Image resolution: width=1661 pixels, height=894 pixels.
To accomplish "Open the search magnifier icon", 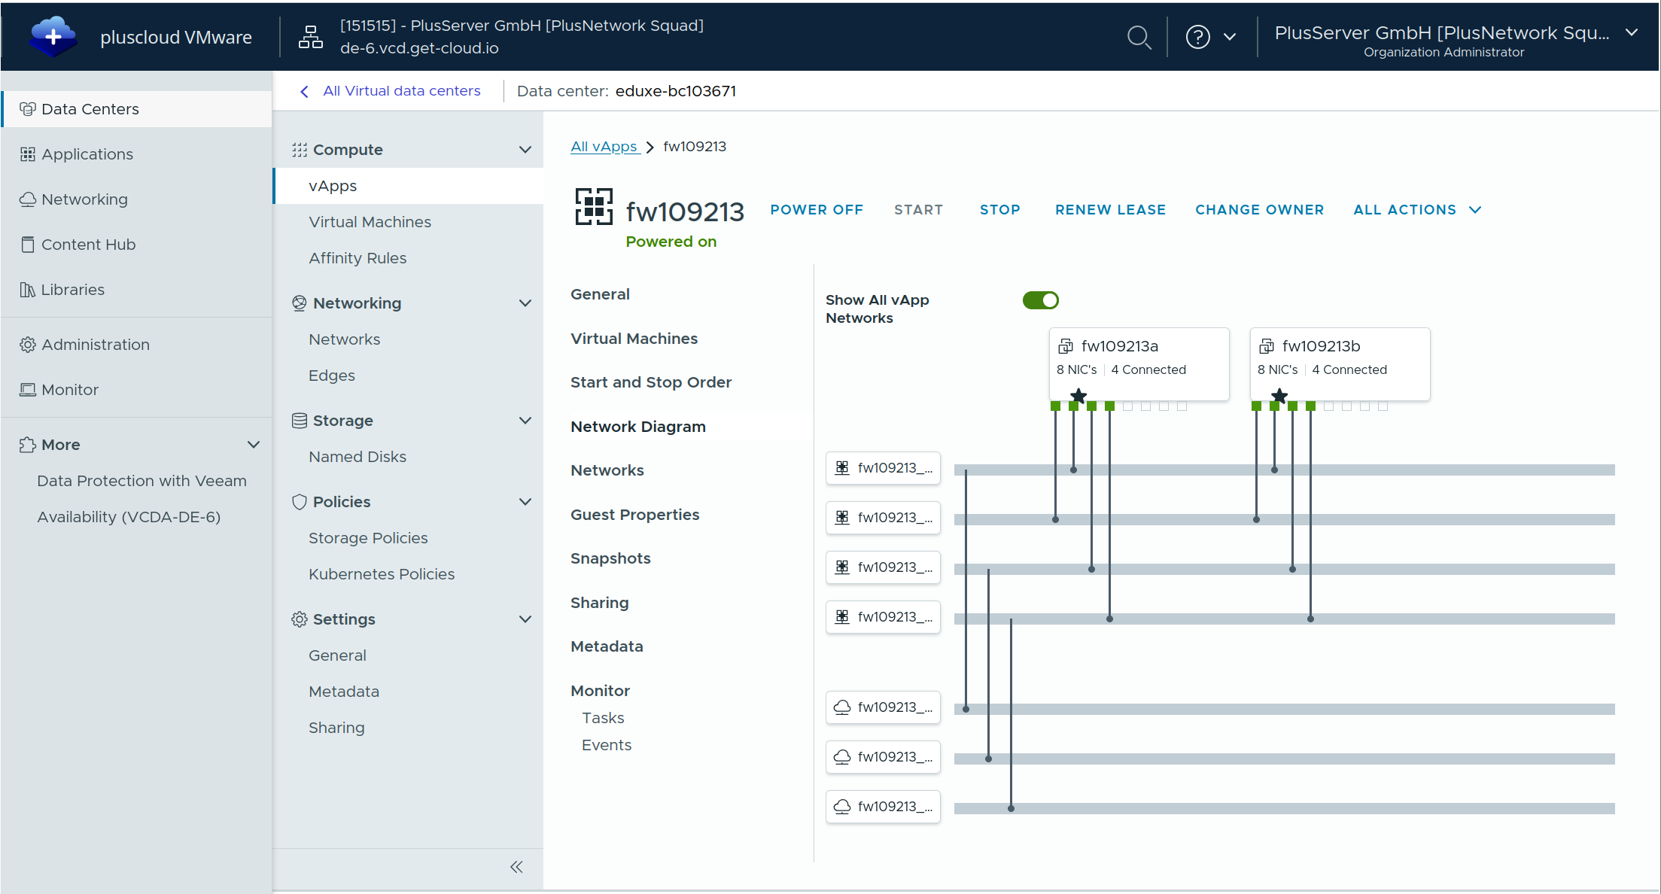I will 1139,37.
